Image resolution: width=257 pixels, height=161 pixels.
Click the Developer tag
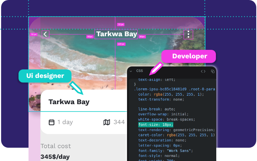[189, 56]
